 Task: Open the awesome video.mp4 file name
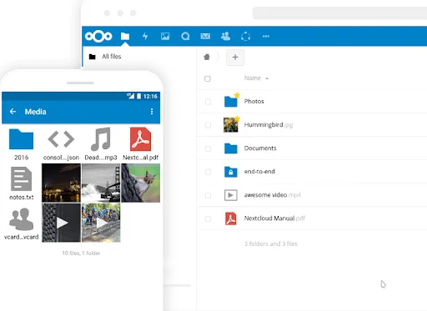[x=273, y=195]
